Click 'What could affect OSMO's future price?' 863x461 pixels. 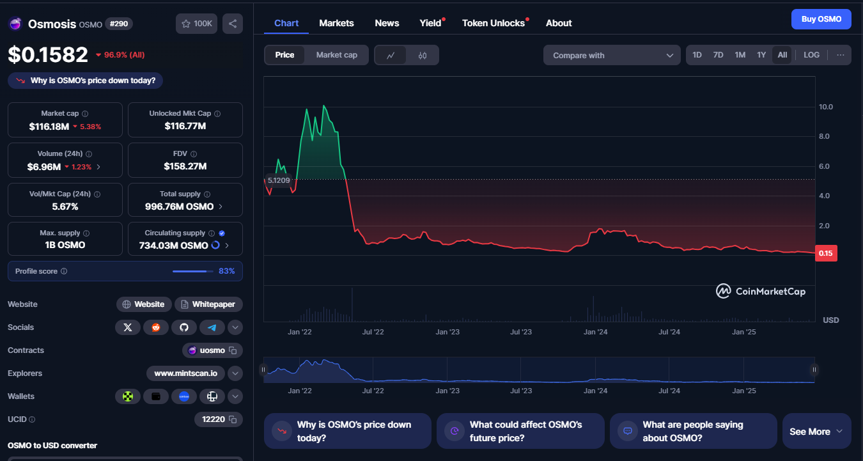click(520, 431)
